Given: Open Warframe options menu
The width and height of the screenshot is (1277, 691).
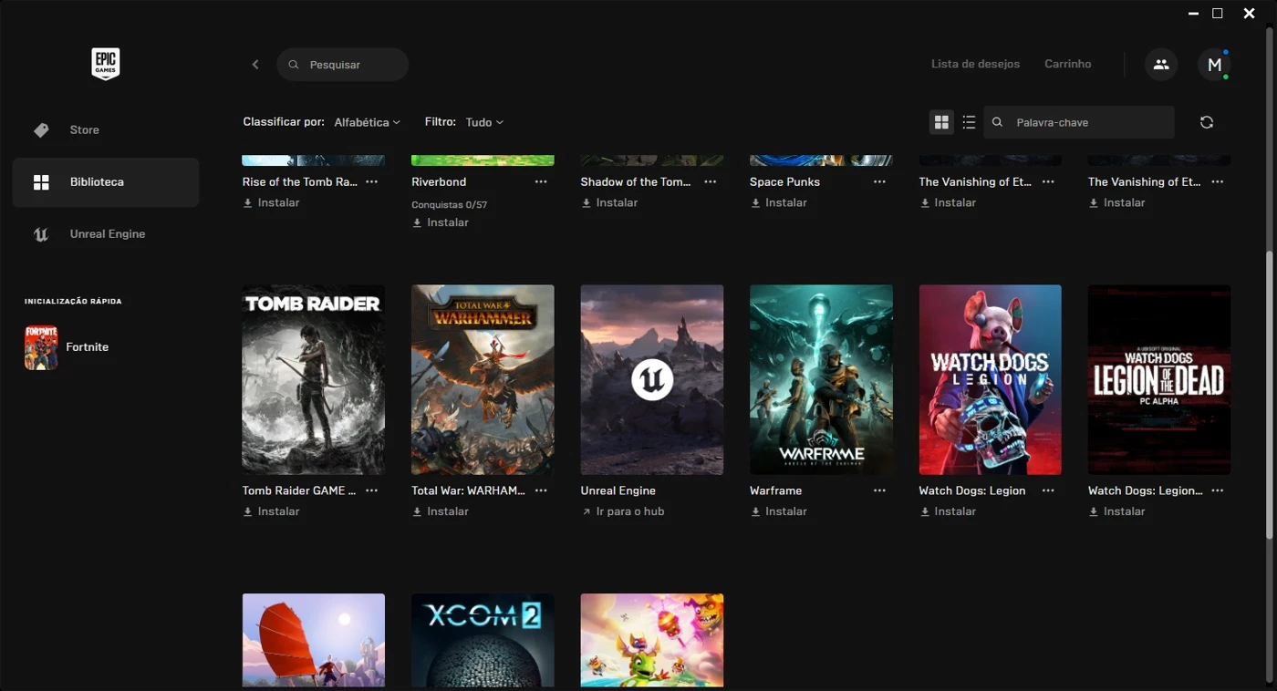Looking at the screenshot, I should point(879,490).
